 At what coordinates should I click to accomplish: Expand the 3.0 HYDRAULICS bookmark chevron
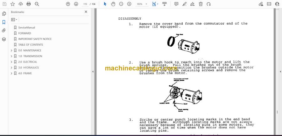point(12,68)
